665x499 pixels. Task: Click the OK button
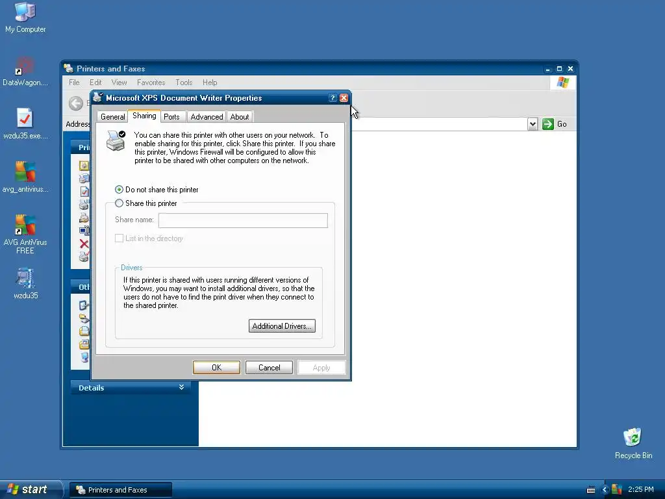coord(216,368)
